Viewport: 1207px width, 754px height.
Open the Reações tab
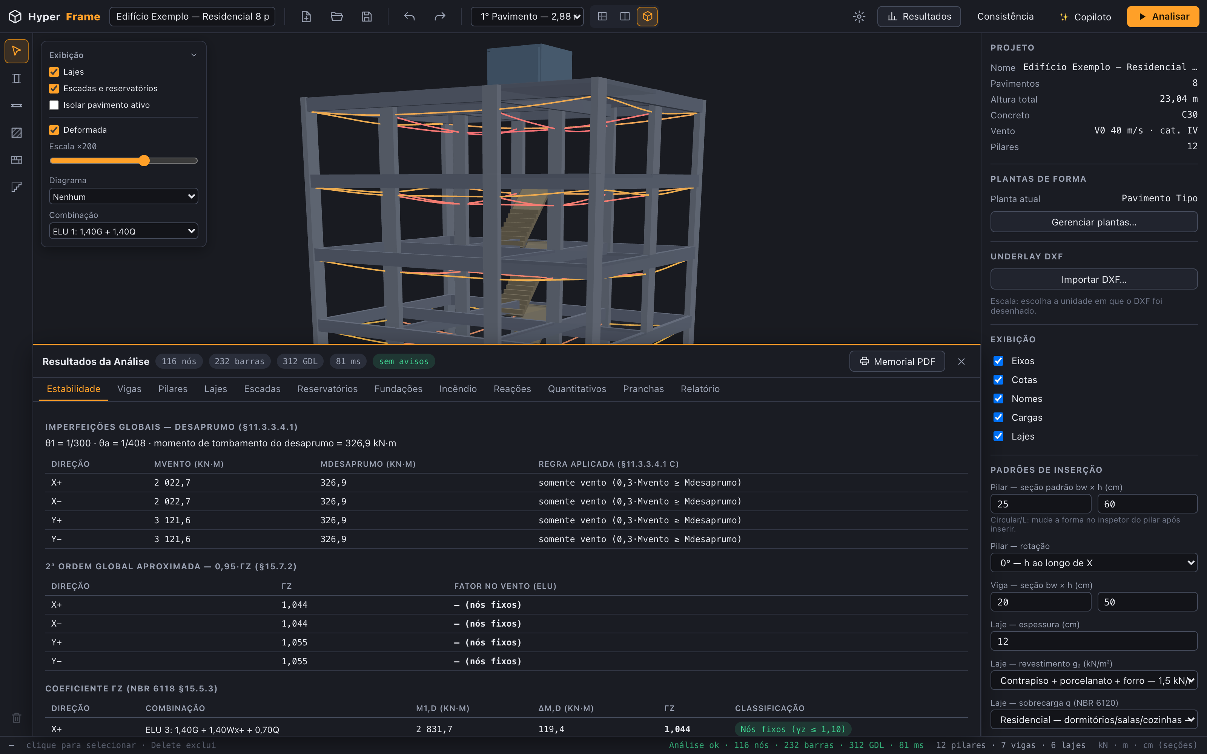(512, 389)
